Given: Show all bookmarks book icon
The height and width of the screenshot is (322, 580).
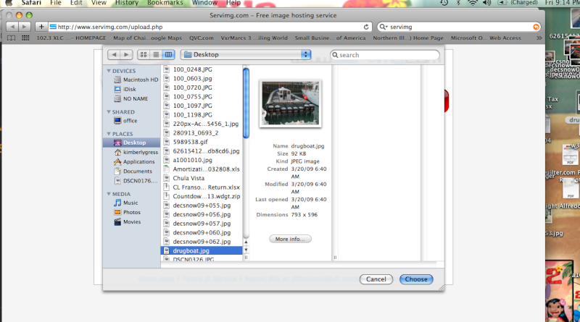Looking at the screenshot, I should (x=11, y=38).
